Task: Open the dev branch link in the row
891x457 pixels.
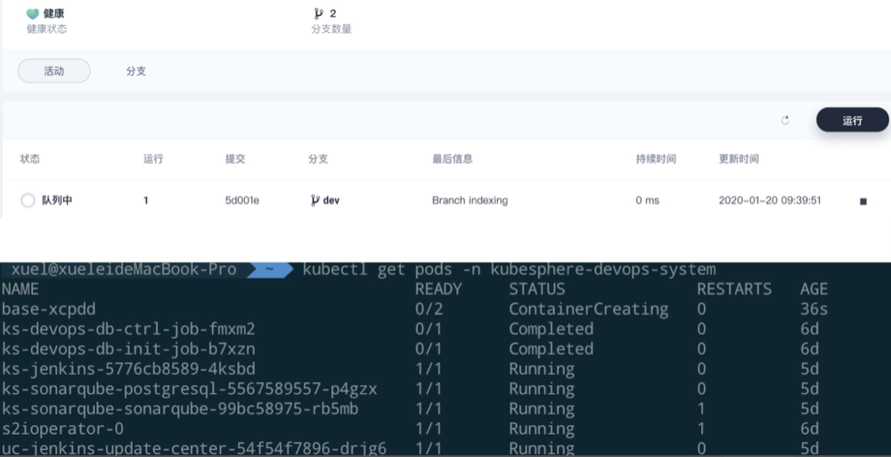Action: tap(331, 201)
